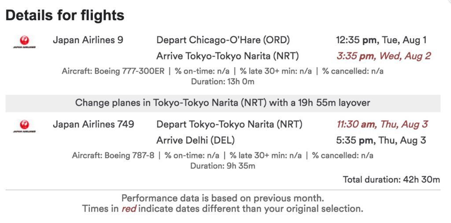Click the italic red word in the footnote
Image resolution: width=451 pixels, height=223 pixels.
coord(129,208)
